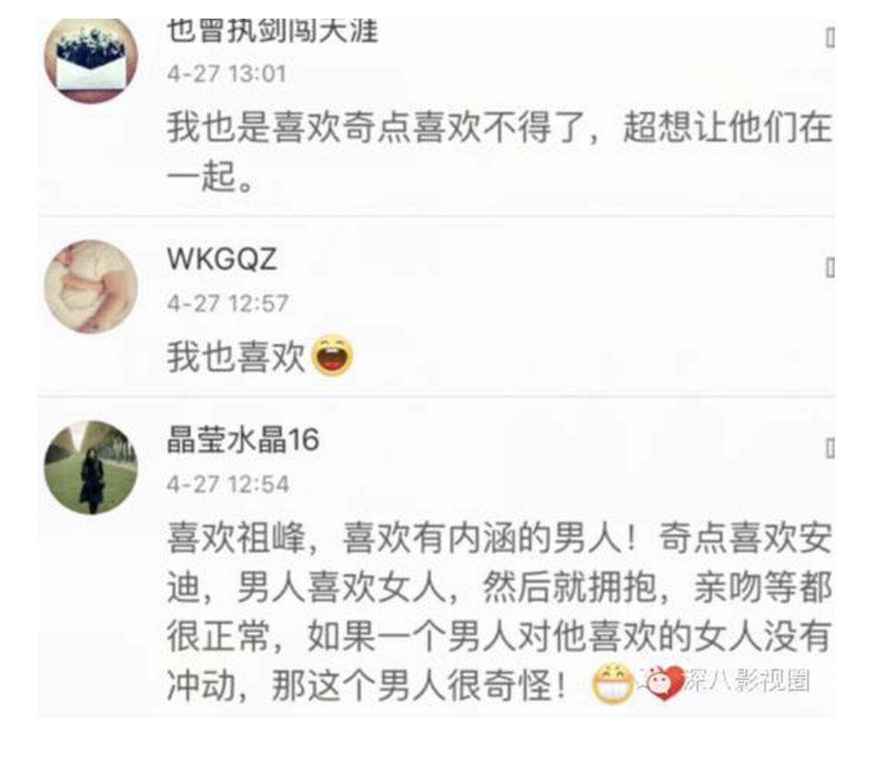Click the 4-27 13:01 timestamp
The height and width of the screenshot is (778, 872).
226,74
